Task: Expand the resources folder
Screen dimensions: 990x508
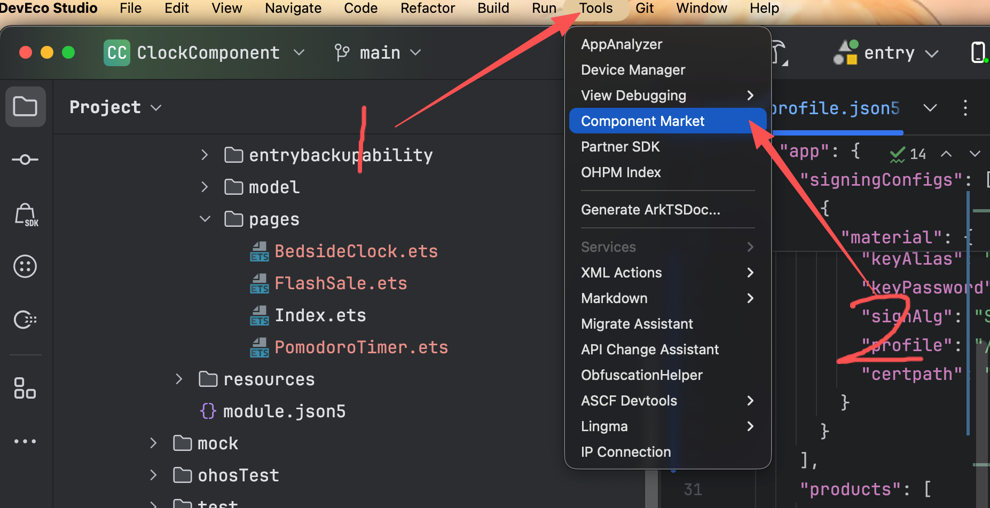Action: pos(179,379)
